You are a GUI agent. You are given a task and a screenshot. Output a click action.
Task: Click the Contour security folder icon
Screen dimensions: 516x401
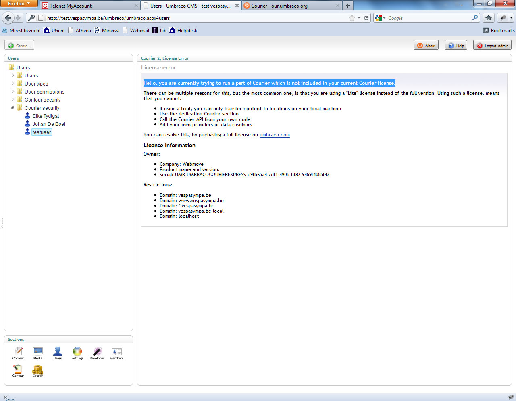tap(20, 100)
